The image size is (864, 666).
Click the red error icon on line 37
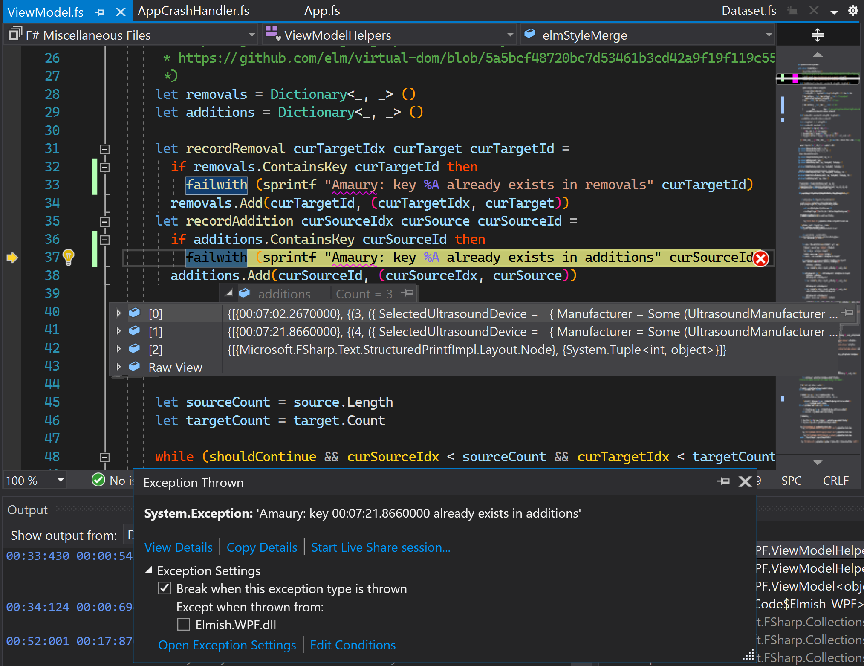coord(760,258)
